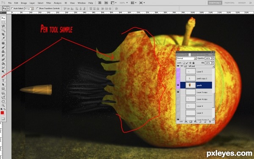Image resolution: width=254 pixels, height=159 pixels.
Task: Open the Fill slider arrow
Action: 213,63
